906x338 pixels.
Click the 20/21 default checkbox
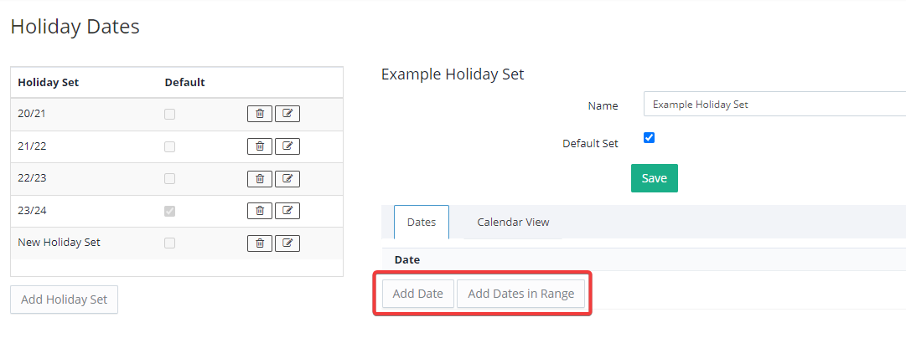pyautogui.click(x=170, y=114)
